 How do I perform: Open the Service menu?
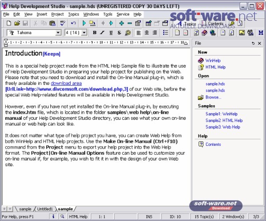pos(123,14)
